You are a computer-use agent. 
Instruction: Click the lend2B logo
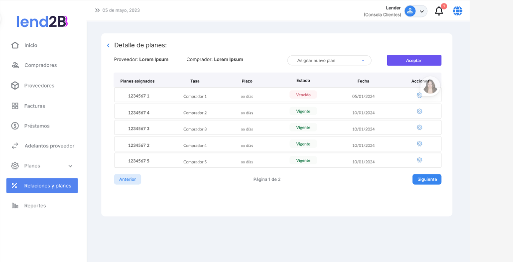tap(42, 21)
